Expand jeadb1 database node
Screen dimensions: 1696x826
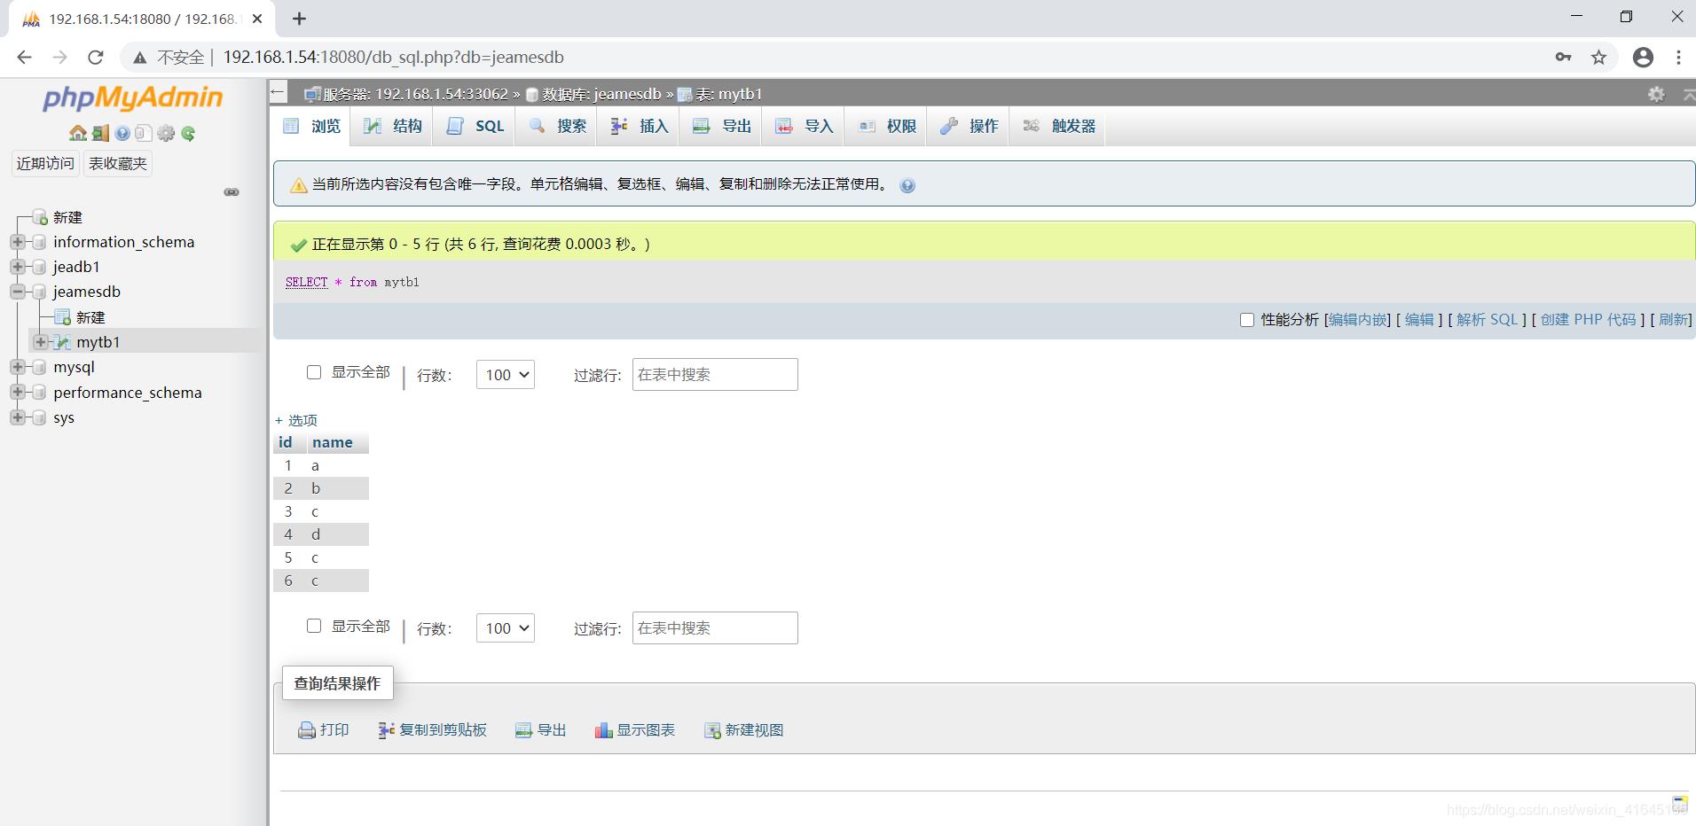click(17, 267)
